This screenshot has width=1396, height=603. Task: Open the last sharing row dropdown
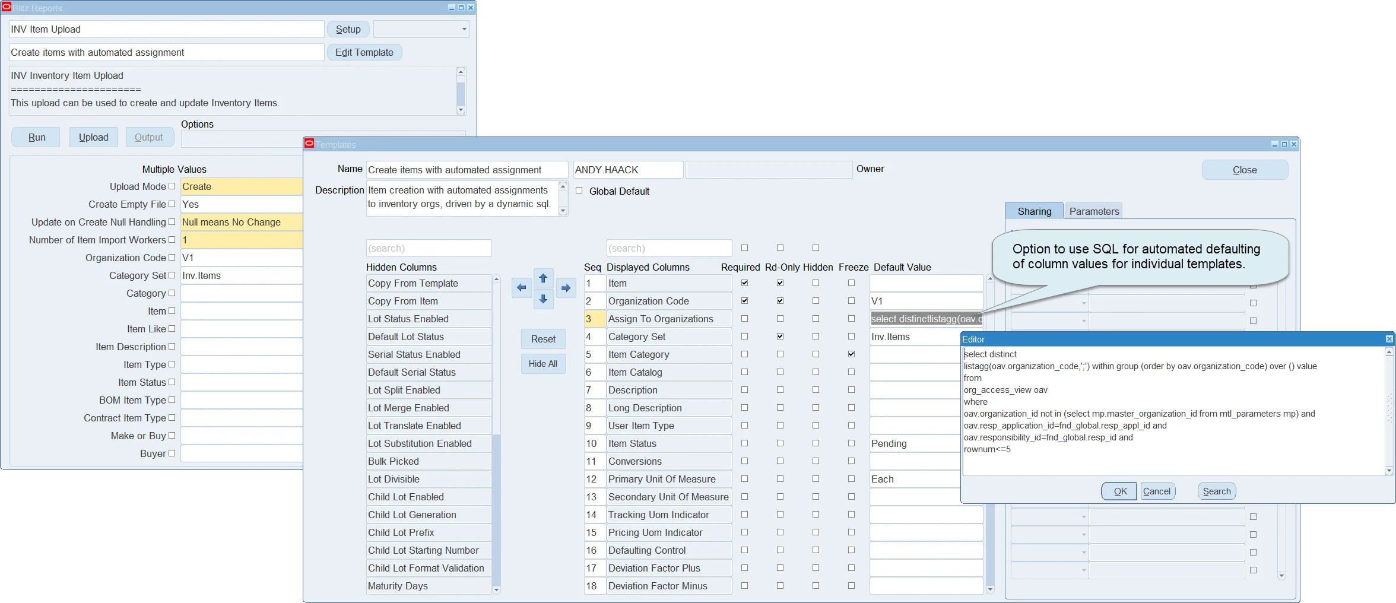[1083, 570]
